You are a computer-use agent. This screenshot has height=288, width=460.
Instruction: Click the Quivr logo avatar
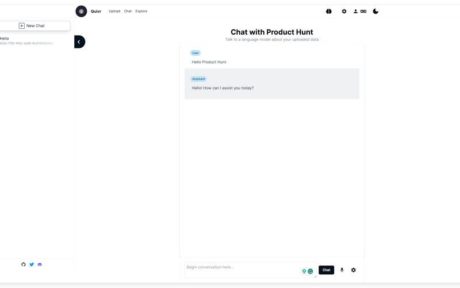pos(81,12)
